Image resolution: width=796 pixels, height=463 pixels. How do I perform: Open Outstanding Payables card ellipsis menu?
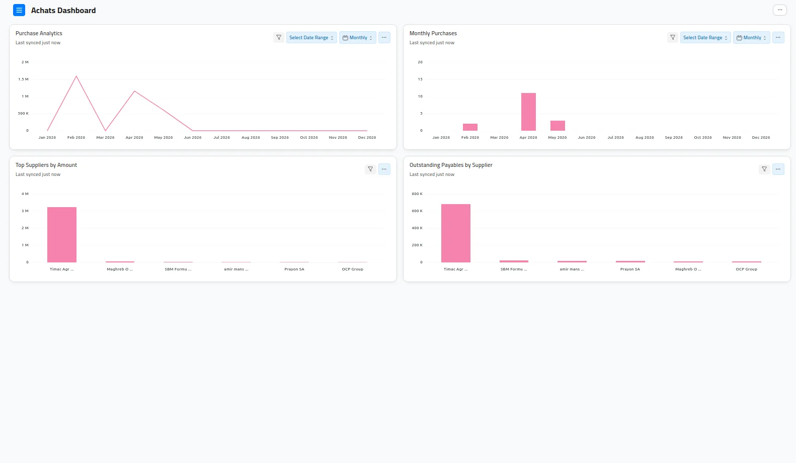coord(778,169)
